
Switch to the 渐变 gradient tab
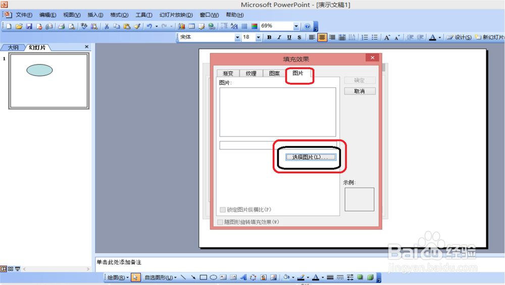[228, 73]
